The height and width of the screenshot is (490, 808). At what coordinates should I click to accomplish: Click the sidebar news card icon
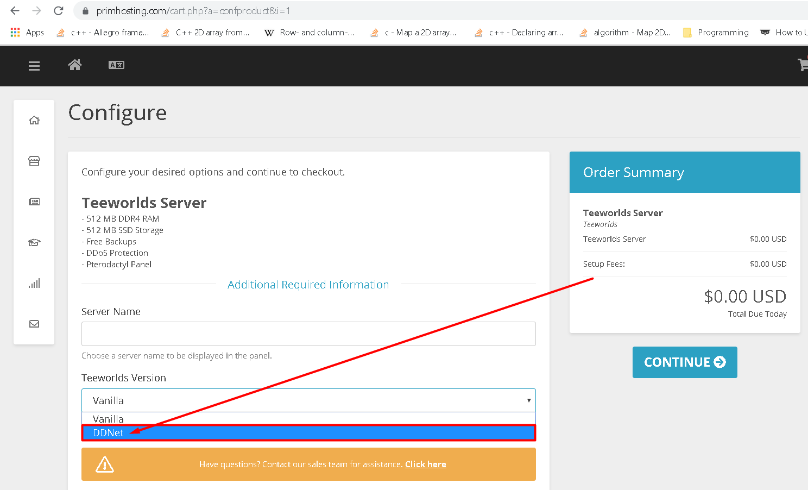[x=34, y=202]
